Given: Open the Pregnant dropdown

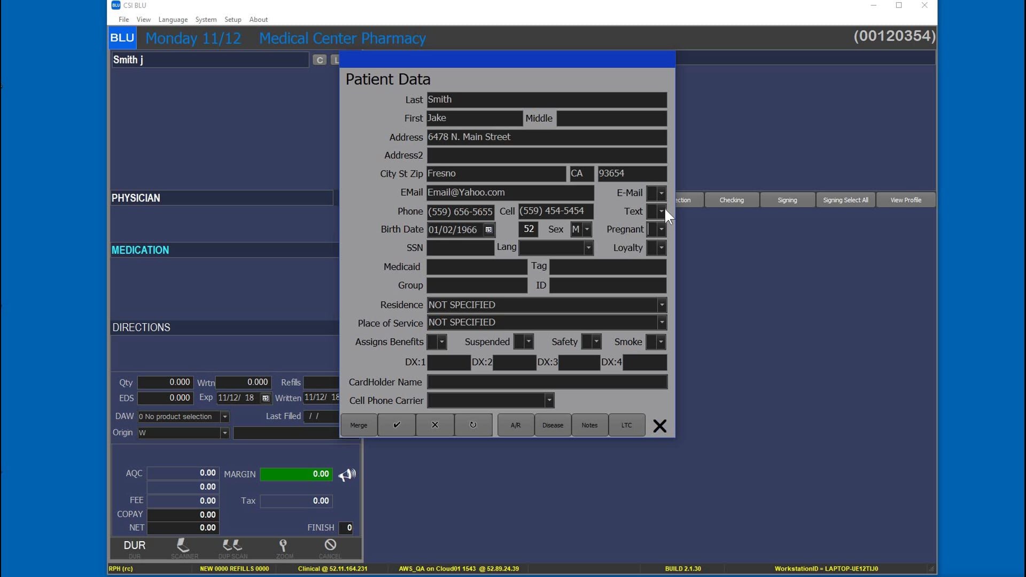Looking at the screenshot, I should (662, 230).
